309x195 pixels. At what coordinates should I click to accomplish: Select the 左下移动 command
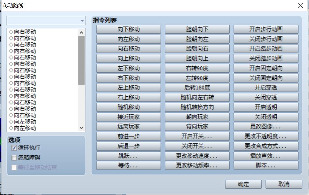(129, 68)
